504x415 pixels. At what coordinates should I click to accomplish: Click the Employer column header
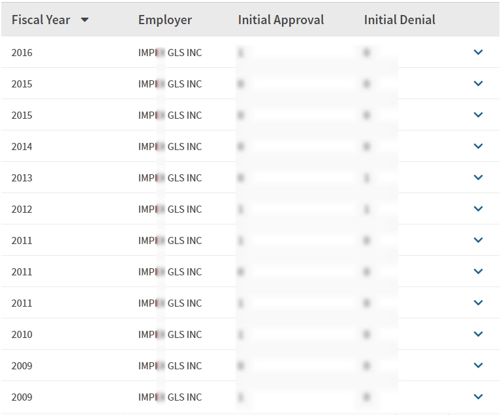point(165,20)
